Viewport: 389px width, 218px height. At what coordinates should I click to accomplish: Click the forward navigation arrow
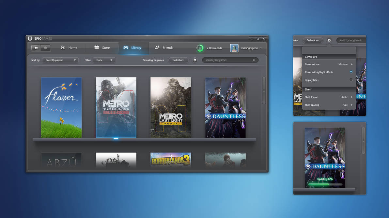point(46,48)
